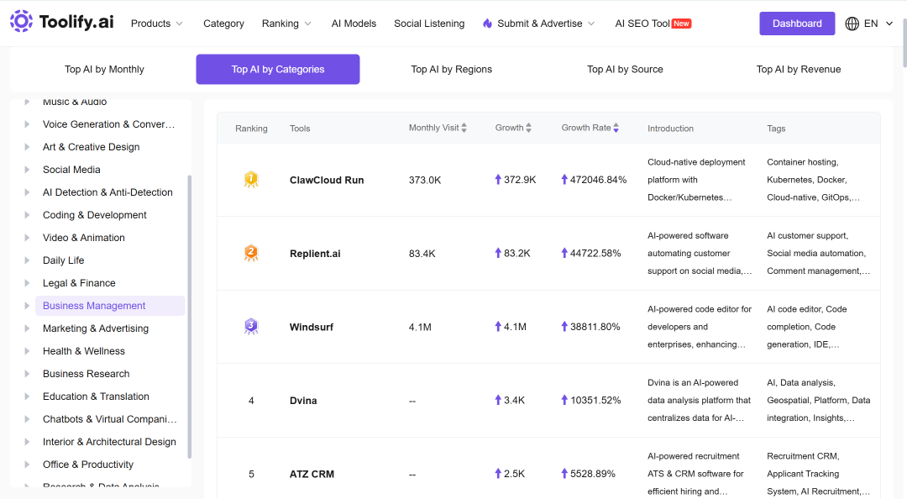Screen dimensions: 907x499
Task: Click the globe language icon
Action: 852,24
